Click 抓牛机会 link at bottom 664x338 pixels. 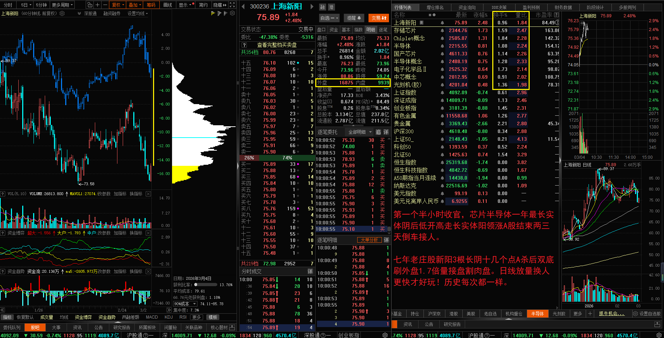612,314
